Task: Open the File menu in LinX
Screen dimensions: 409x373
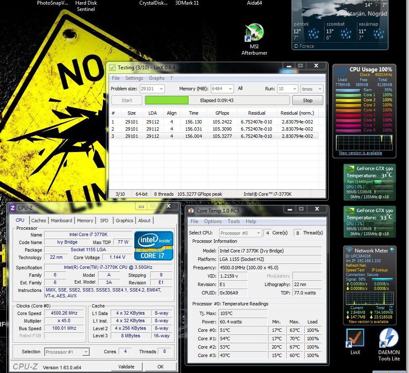Action: pos(116,78)
